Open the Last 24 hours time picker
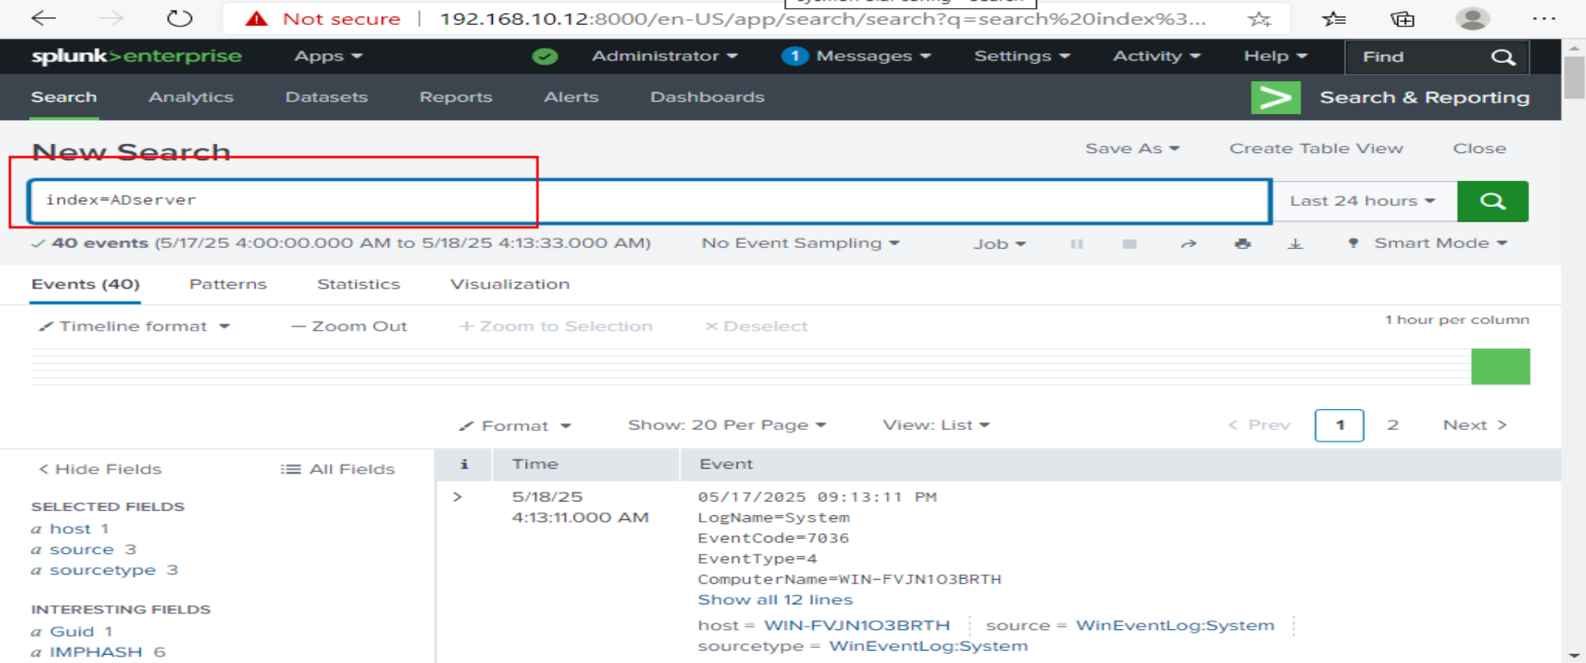This screenshot has width=1586, height=663. pos(1363,201)
